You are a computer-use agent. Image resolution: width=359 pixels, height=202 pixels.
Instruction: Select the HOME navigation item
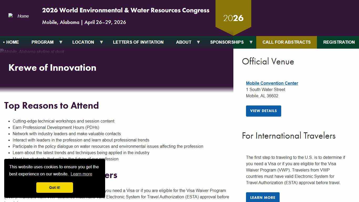point(12,42)
